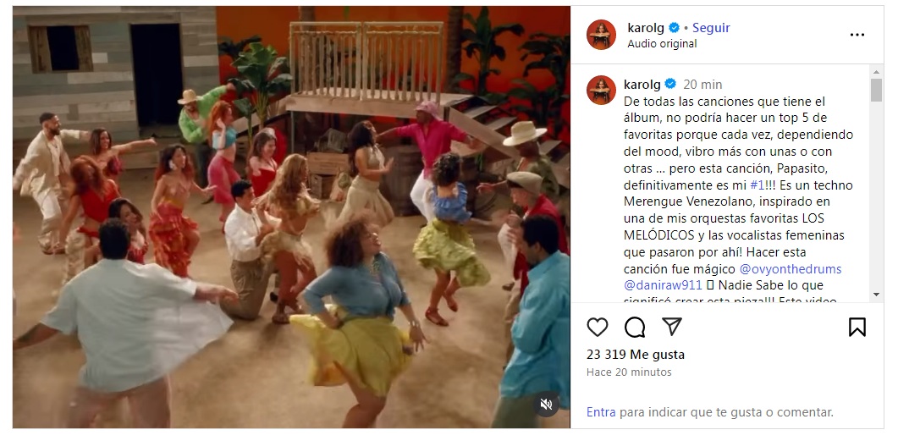This screenshot has width=898, height=441.
Task: Open @daniraw911 profile mention
Action: 664,284
